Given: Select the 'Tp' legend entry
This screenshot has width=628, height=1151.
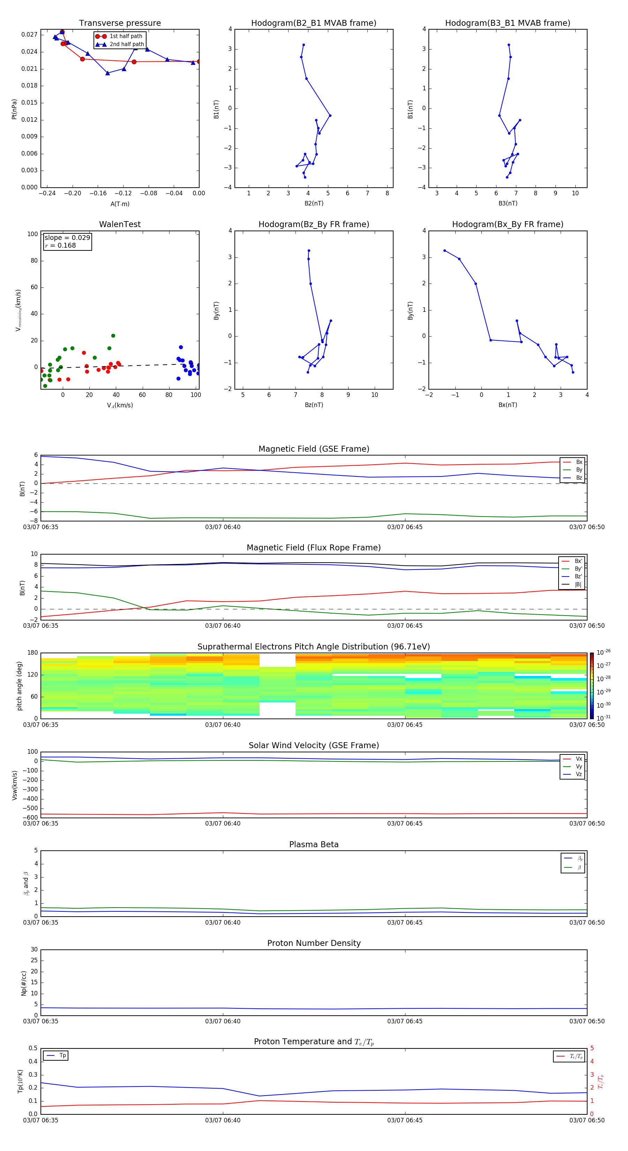Looking at the screenshot, I should pos(56,1055).
